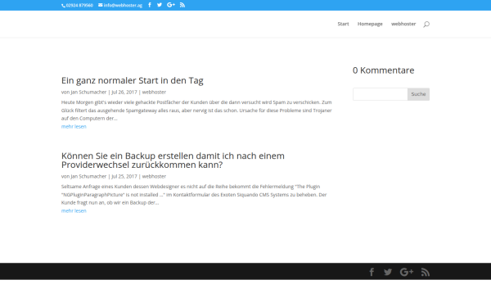Open the webhoster menu item in navigation
Screen dimensions: 491x307
pyautogui.click(x=403, y=24)
